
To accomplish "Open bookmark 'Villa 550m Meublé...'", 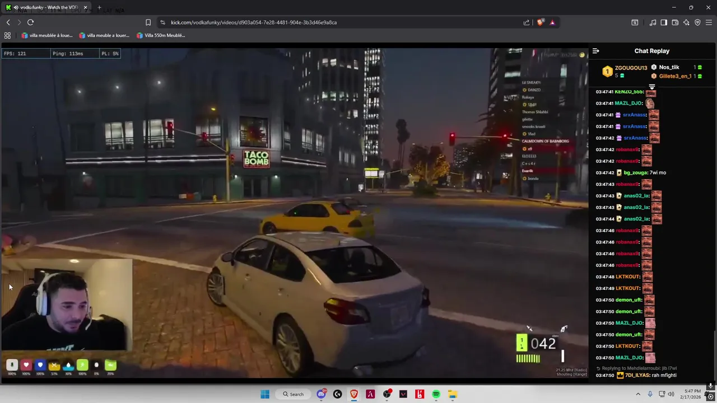I will [x=160, y=35].
